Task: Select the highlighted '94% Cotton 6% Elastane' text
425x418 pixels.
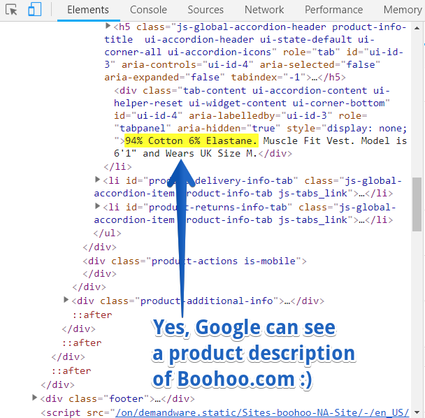Action: pyautogui.click(x=191, y=141)
